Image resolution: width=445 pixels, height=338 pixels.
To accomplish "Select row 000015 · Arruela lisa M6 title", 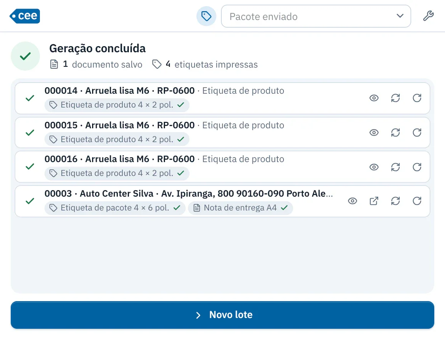I will [x=119, y=125].
